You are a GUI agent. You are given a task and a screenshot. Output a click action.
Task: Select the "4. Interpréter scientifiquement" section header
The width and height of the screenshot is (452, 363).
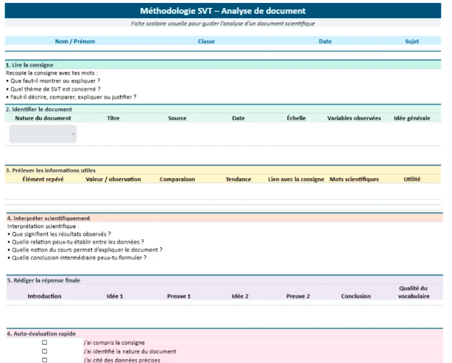48,218
